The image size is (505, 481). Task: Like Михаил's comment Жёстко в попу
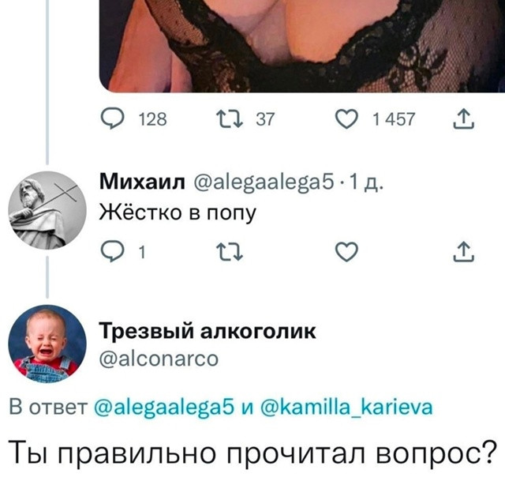(x=346, y=251)
